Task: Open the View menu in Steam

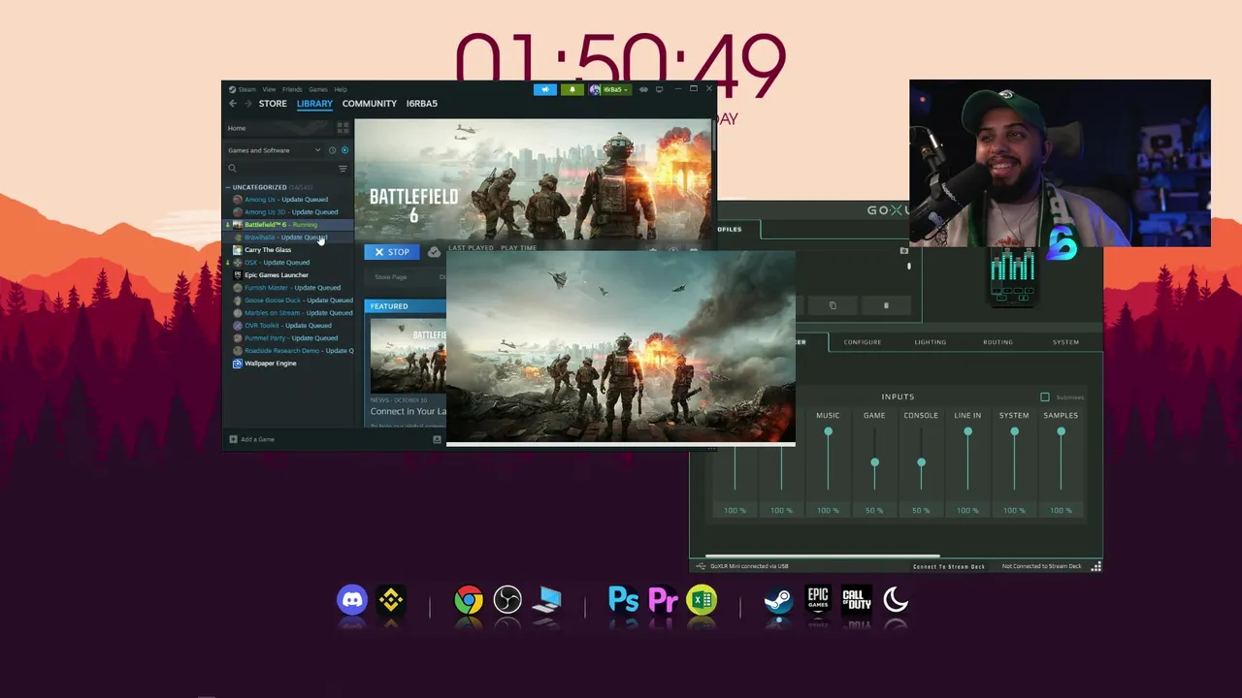Action: click(269, 89)
